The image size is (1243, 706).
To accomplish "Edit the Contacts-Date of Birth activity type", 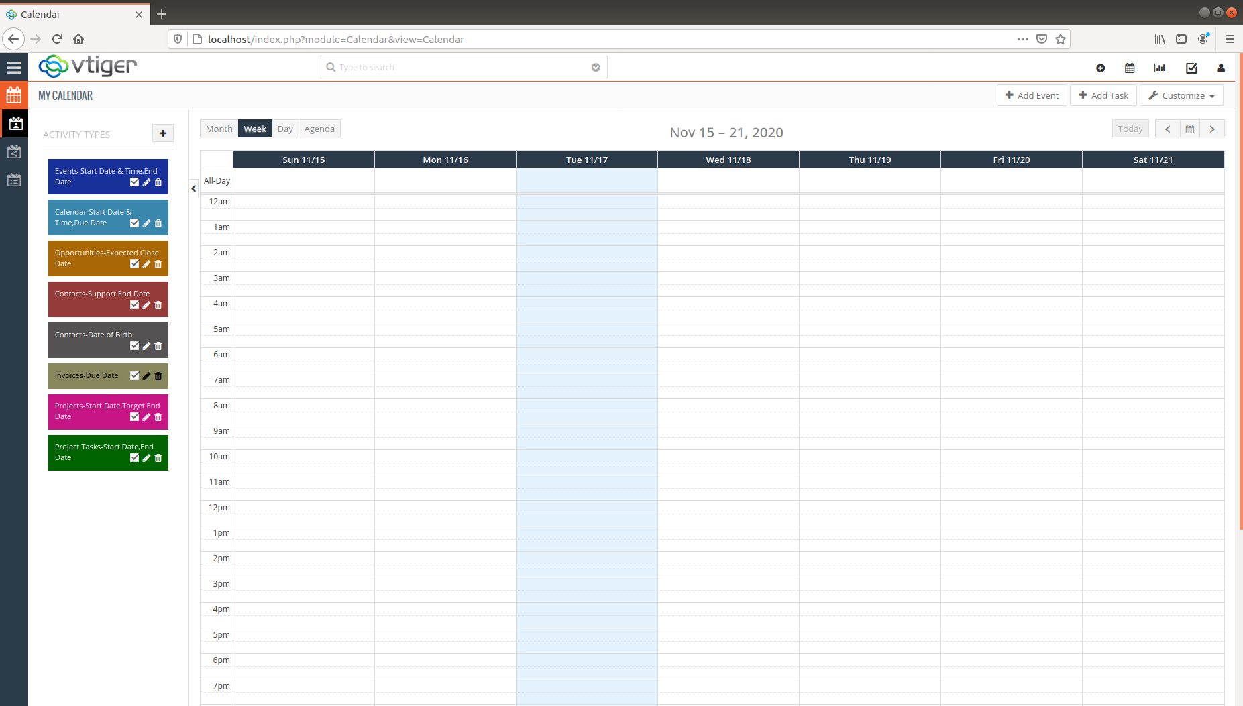I will click(x=146, y=346).
